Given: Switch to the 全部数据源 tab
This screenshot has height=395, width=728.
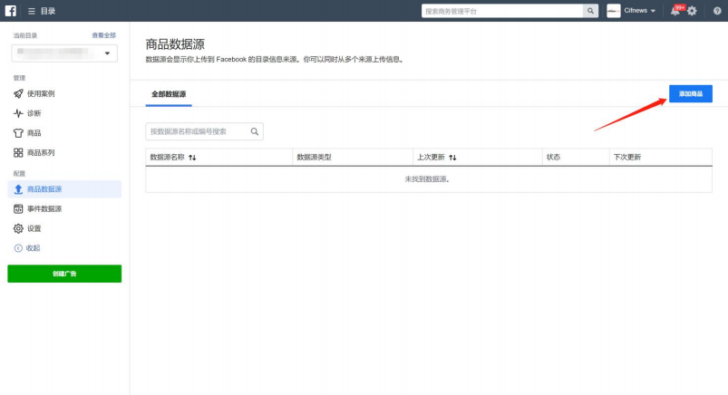Looking at the screenshot, I should pyautogui.click(x=169, y=94).
